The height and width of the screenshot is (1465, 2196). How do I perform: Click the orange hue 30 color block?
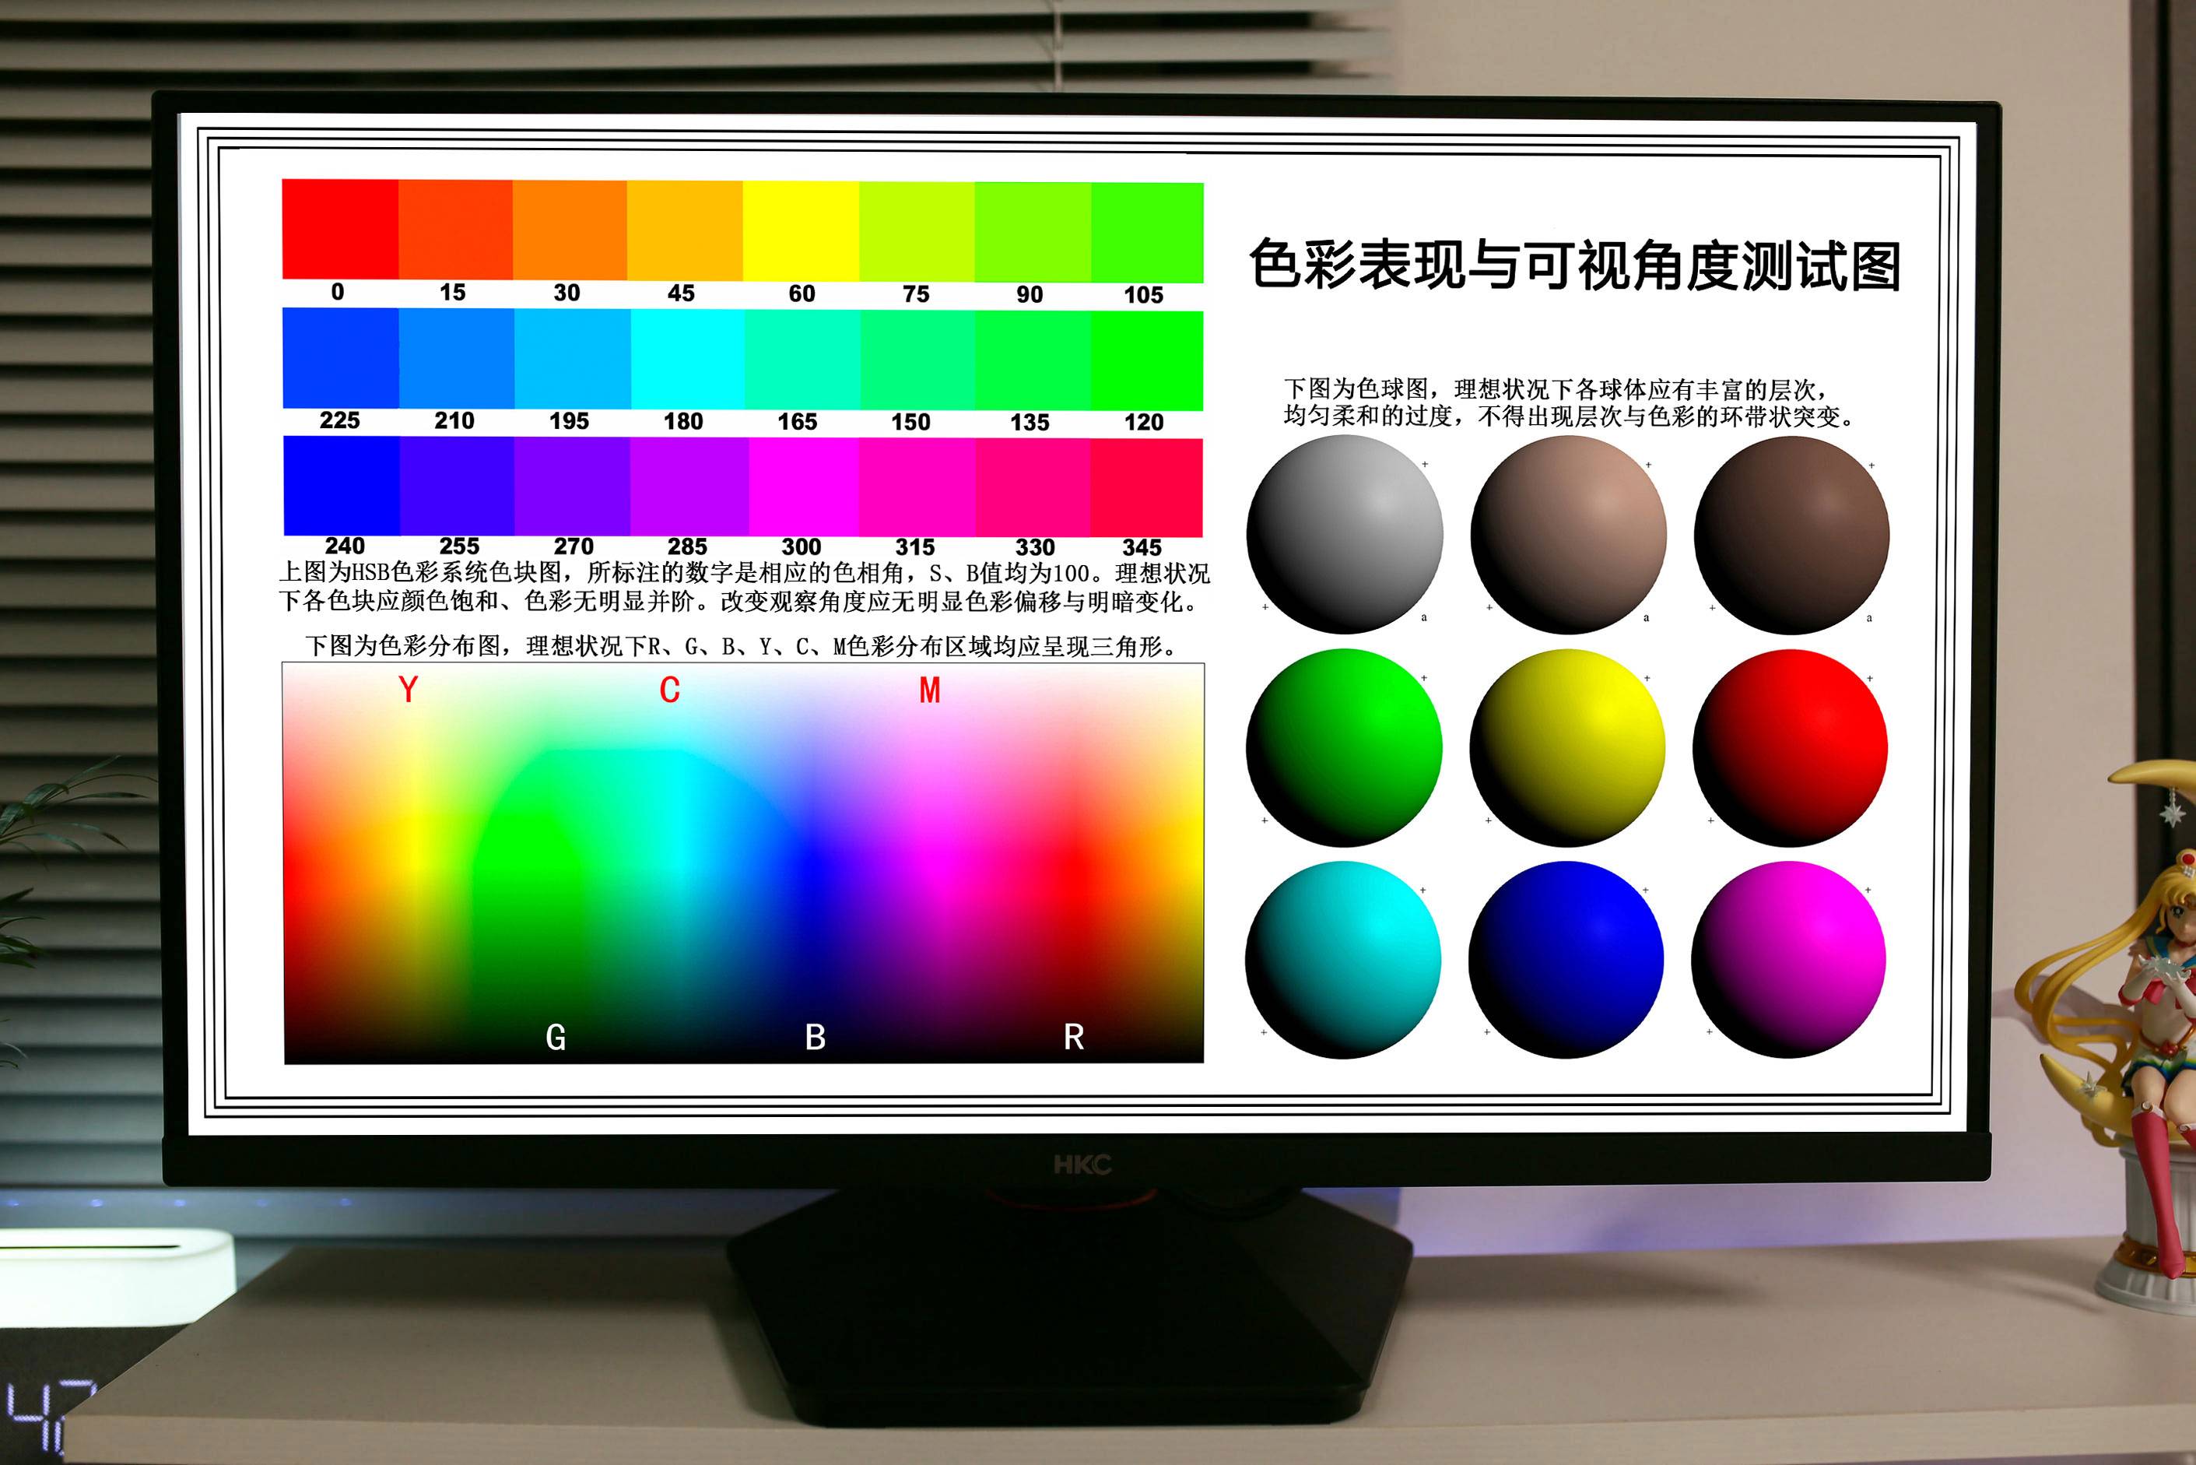click(x=570, y=230)
